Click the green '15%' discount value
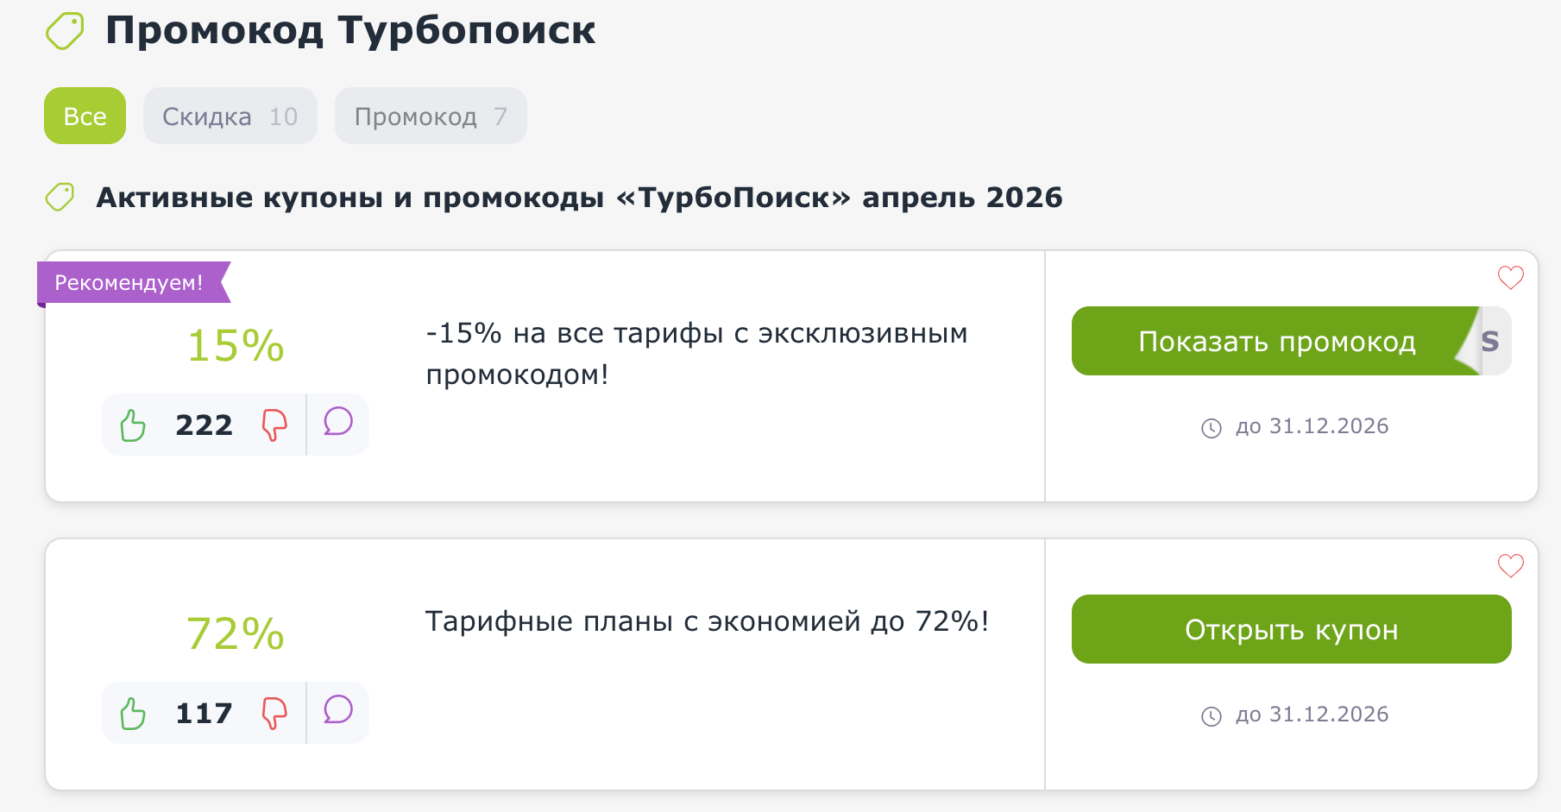 [x=234, y=343]
